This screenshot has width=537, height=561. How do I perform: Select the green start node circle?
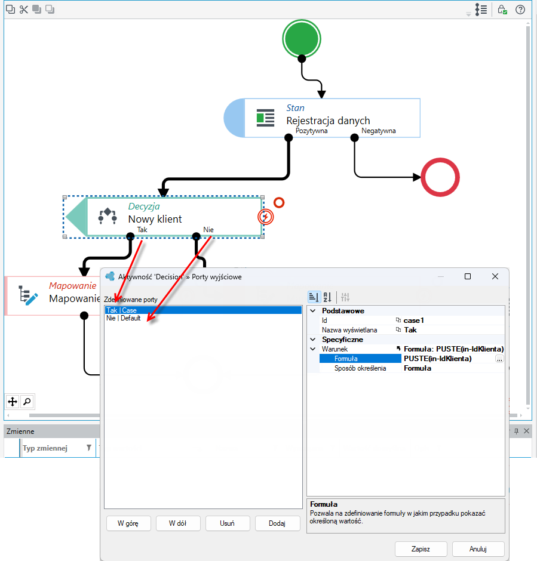click(x=302, y=39)
